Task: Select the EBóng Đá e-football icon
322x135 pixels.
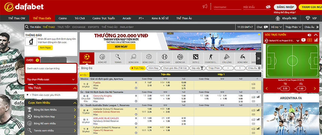Action: (x=180, y=58)
